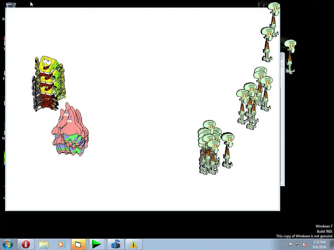Click the Show desktop button strip
The image size is (334, 250).
(332, 244)
